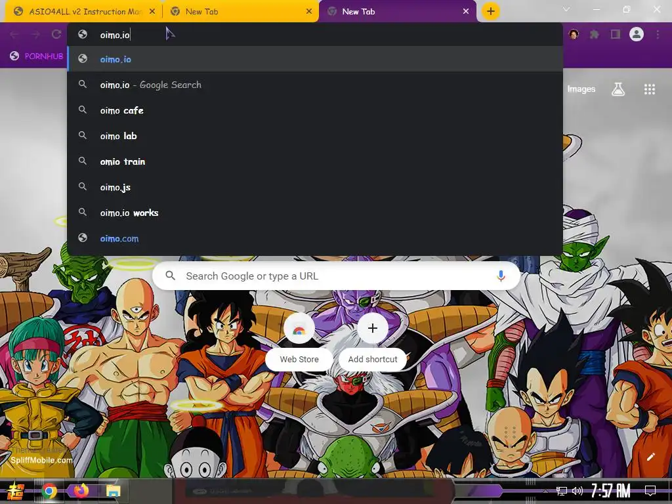Open the Search Labs flask icon
Image resolution: width=672 pixels, height=504 pixels.
click(x=618, y=89)
